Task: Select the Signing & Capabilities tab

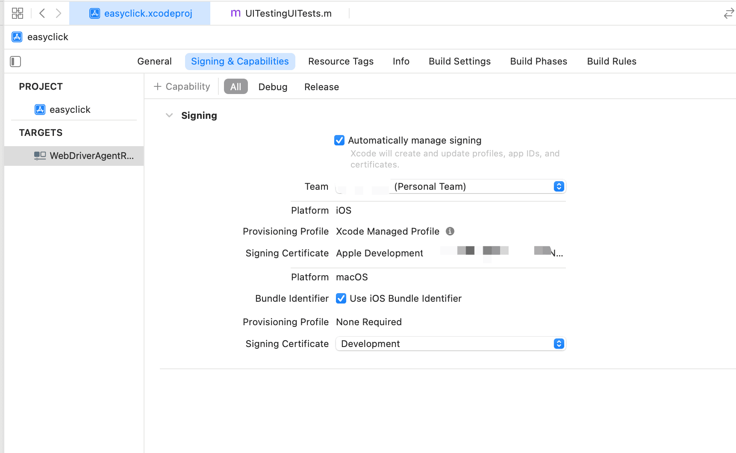Action: point(240,62)
